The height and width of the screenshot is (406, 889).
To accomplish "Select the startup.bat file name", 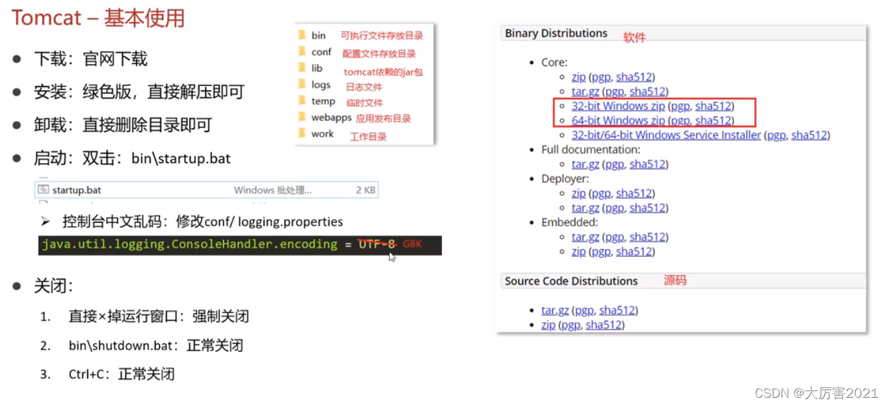I will point(76,190).
